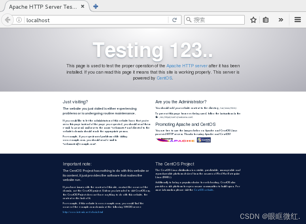The height and width of the screenshot is (224, 306).
Task: Show bookmarks list icon
Action: pyautogui.click(x=266, y=20)
